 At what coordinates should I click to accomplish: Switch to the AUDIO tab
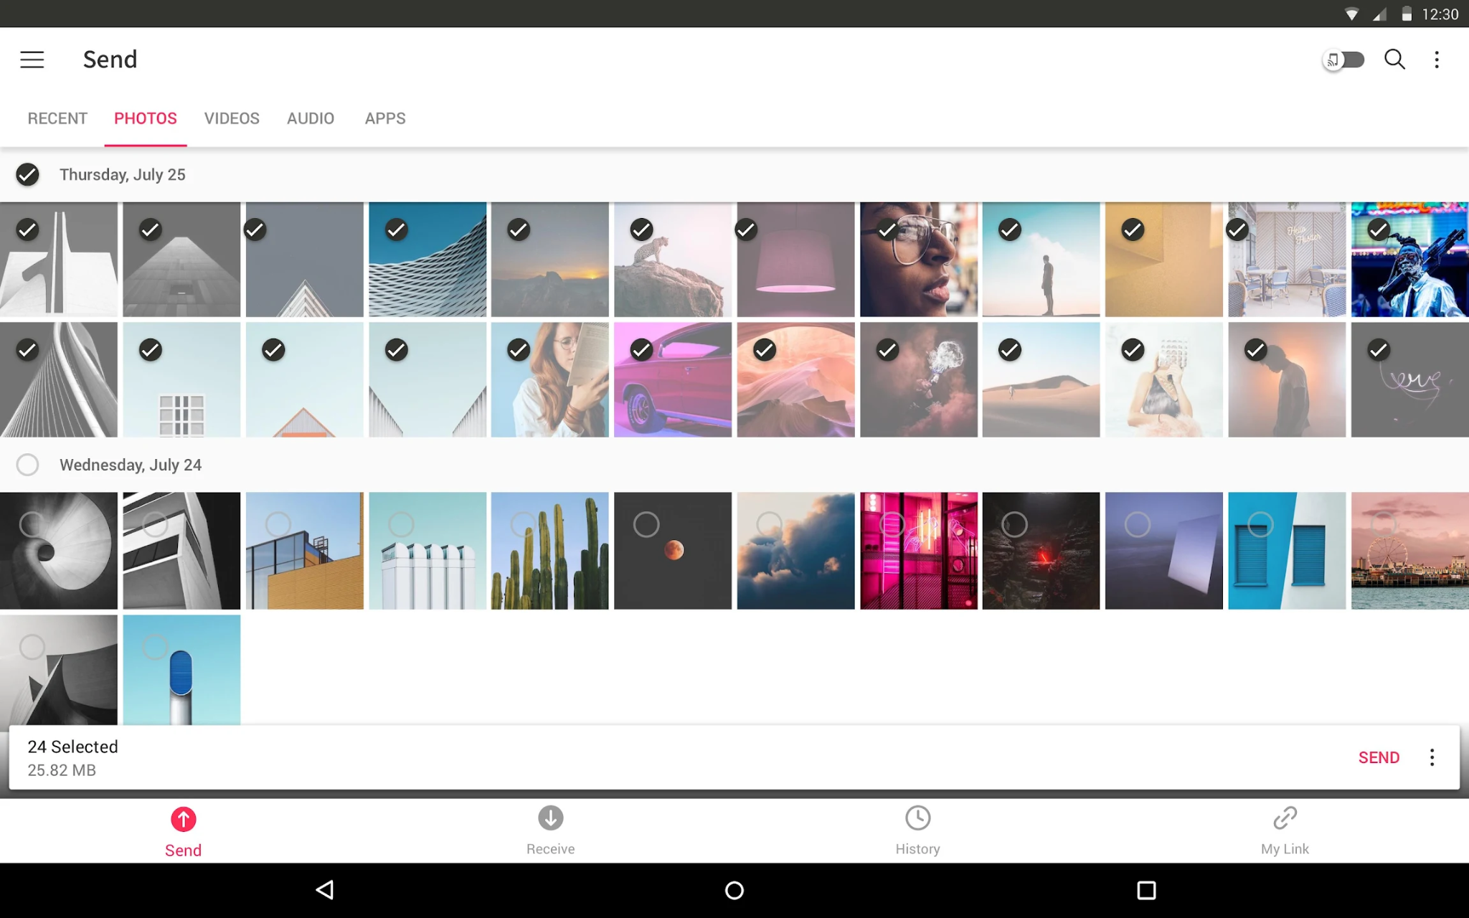(x=311, y=118)
